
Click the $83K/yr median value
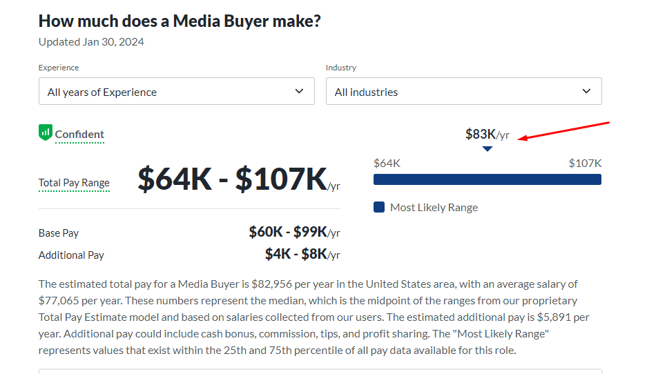click(487, 134)
